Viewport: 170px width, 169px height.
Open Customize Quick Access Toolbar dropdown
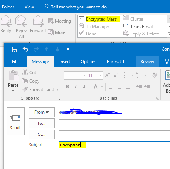(68, 49)
